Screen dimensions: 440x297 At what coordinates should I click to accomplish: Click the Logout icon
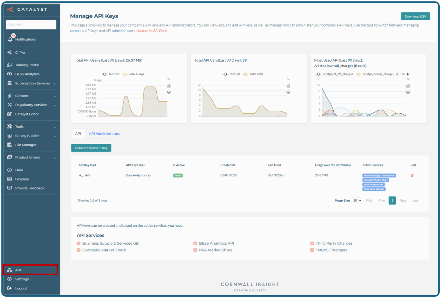pos(10,288)
